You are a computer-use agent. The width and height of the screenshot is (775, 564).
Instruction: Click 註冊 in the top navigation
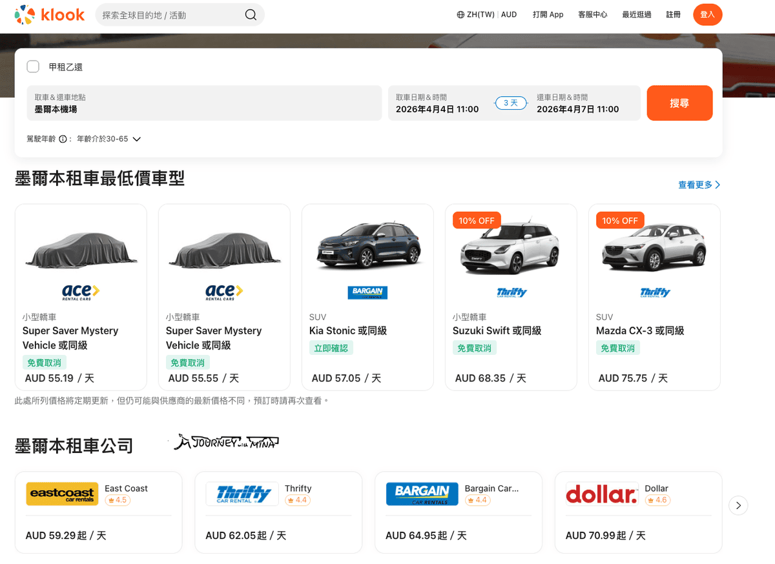point(674,15)
